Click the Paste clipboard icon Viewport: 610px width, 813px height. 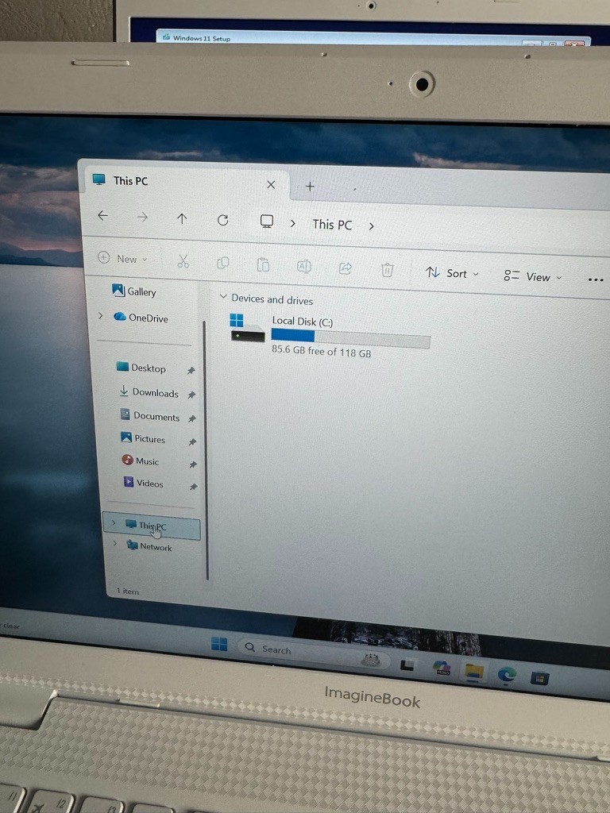coord(263,264)
